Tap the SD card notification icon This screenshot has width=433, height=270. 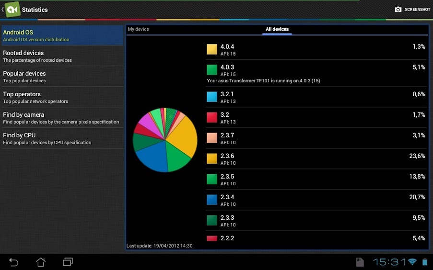tap(360, 262)
